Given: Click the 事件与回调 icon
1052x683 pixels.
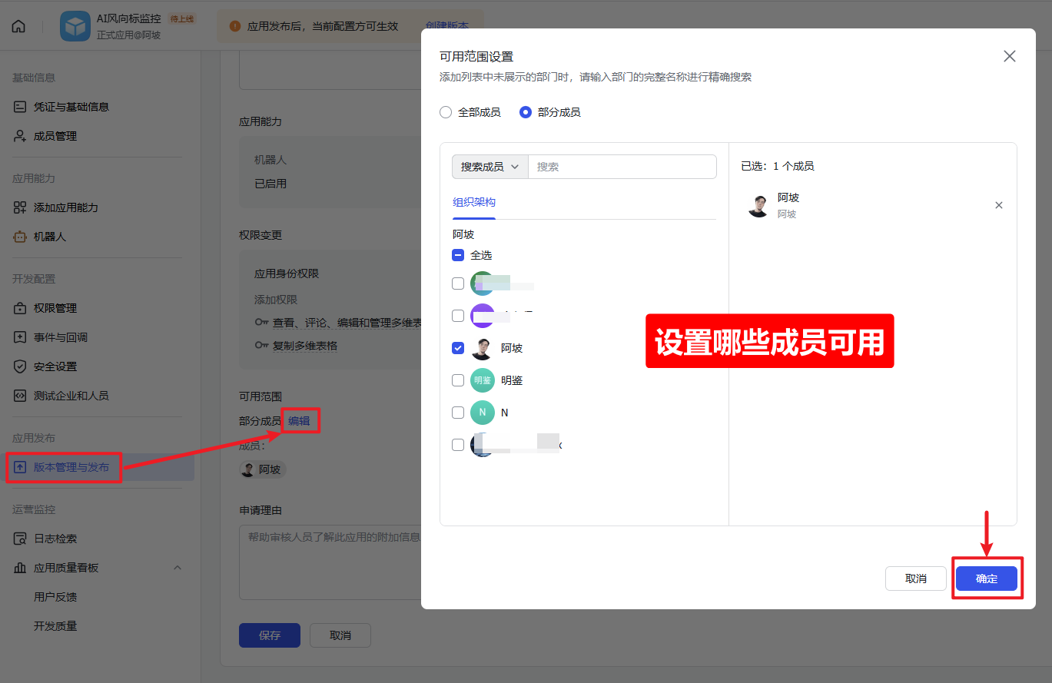Looking at the screenshot, I should click(x=20, y=337).
